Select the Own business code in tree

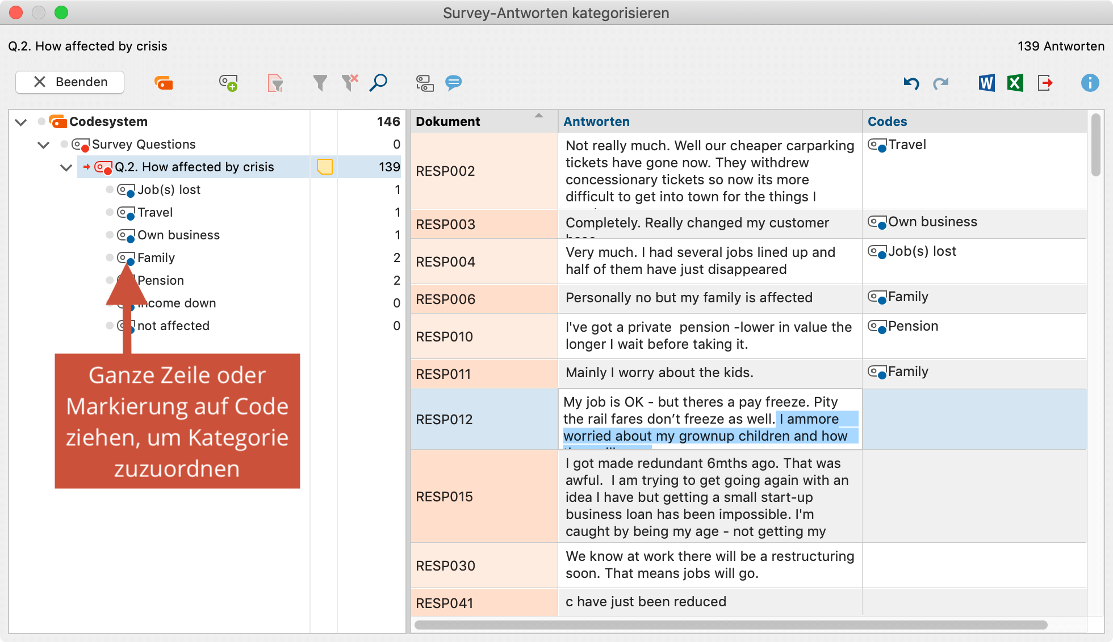click(x=178, y=235)
